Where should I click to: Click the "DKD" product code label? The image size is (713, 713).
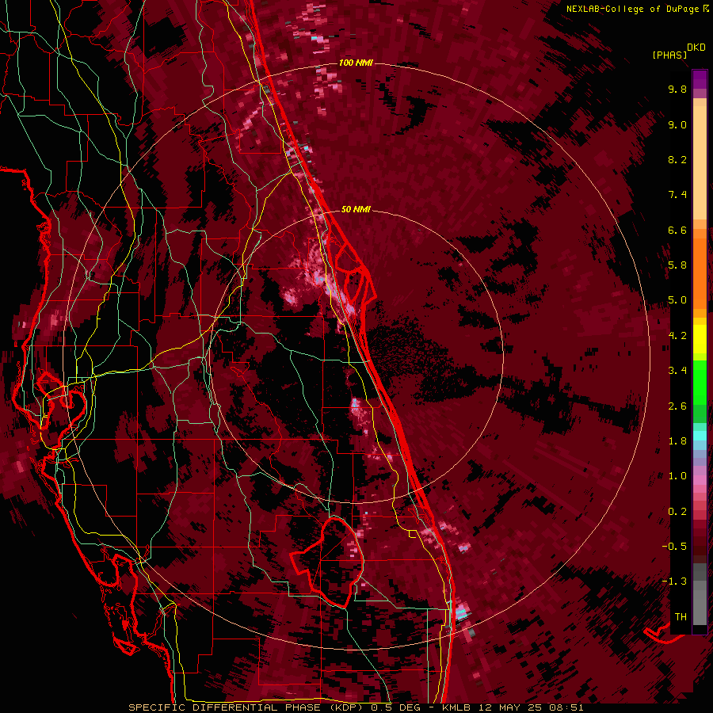(696, 48)
